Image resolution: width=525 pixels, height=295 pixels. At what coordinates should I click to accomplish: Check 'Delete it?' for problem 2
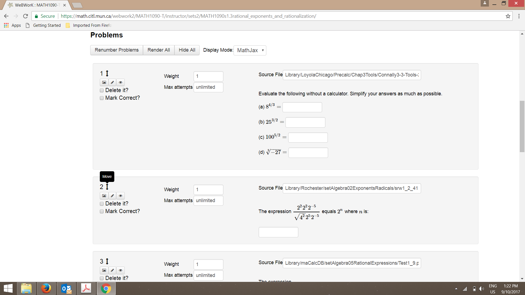pyautogui.click(x=102, y=204)
